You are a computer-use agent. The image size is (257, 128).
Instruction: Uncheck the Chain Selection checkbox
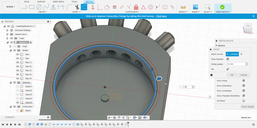click(228, 59)
